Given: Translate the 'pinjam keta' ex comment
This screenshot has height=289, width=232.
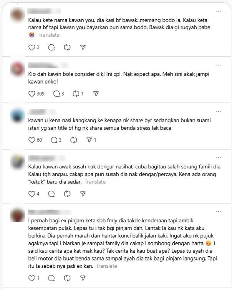Looking at the screenshot, I should coord(106,266).
